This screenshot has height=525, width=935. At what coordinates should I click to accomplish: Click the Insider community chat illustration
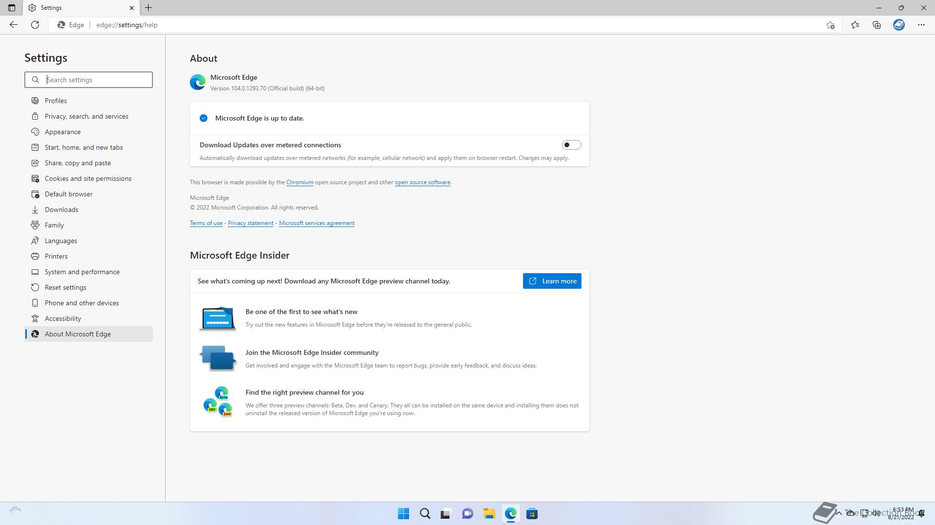[x=218, y=358]
